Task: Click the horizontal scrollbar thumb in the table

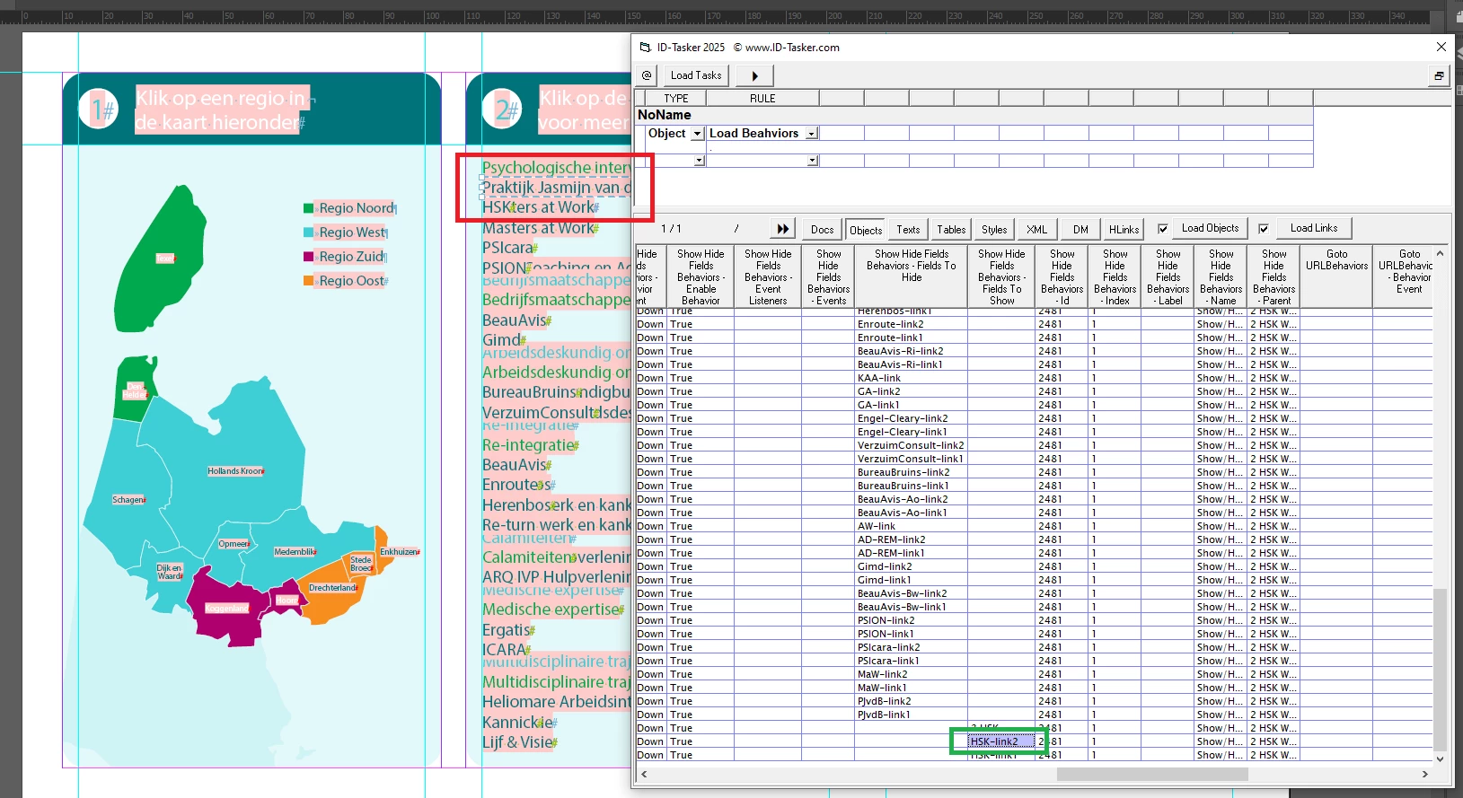Action: (1152, 774)
